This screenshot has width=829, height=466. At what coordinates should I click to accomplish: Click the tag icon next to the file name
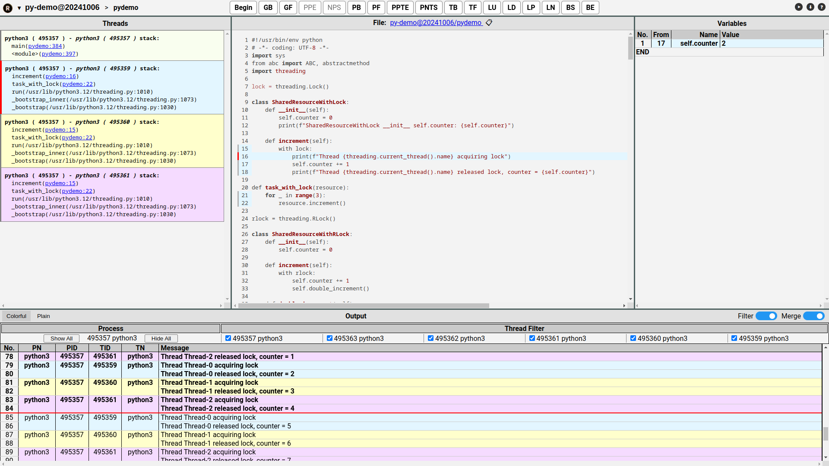click(489, 22)
